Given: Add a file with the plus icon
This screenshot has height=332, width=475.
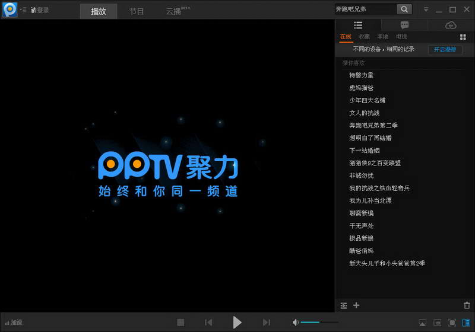Looking at the screenshot, I should (x=356, y=305).
